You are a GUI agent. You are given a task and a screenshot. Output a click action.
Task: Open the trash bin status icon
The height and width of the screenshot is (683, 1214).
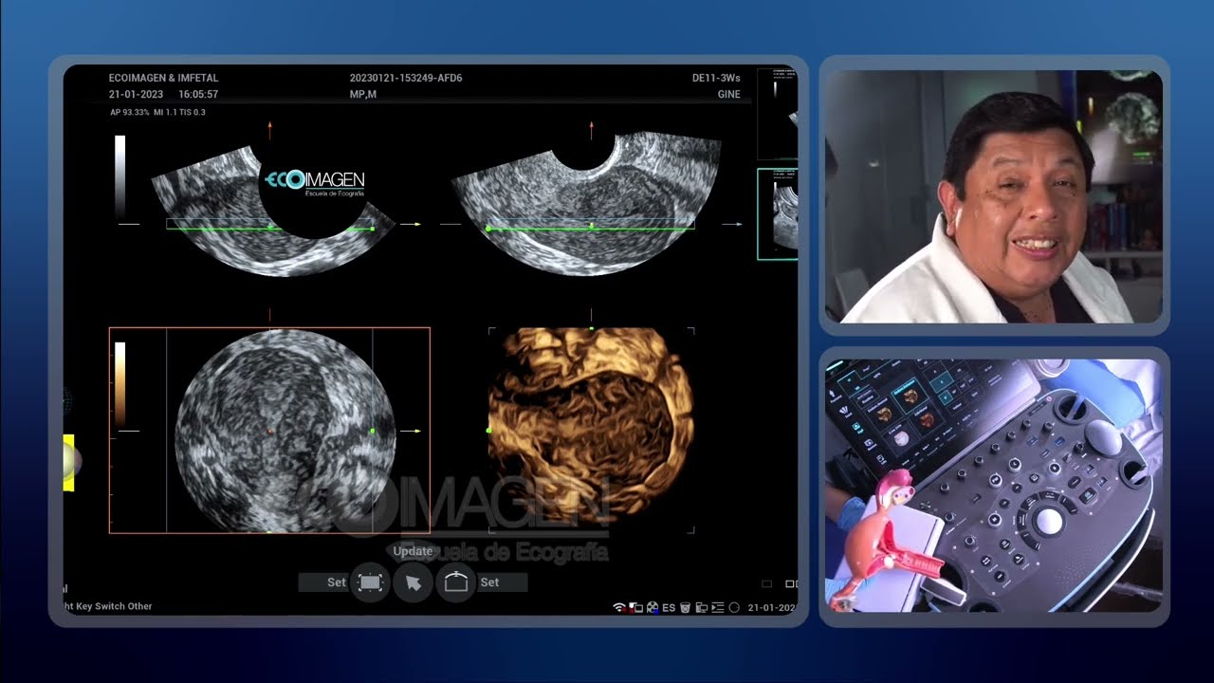[x=685, y=607]
